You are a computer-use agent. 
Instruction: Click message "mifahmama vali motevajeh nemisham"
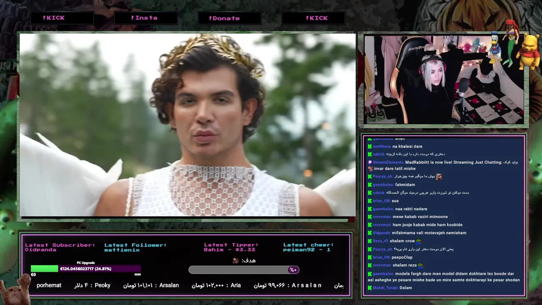click(429, 233)
